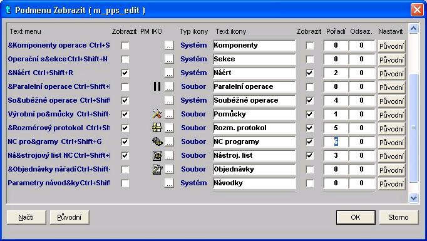
Task: Confirm the dialog with OK
Action: pos(356,217)
